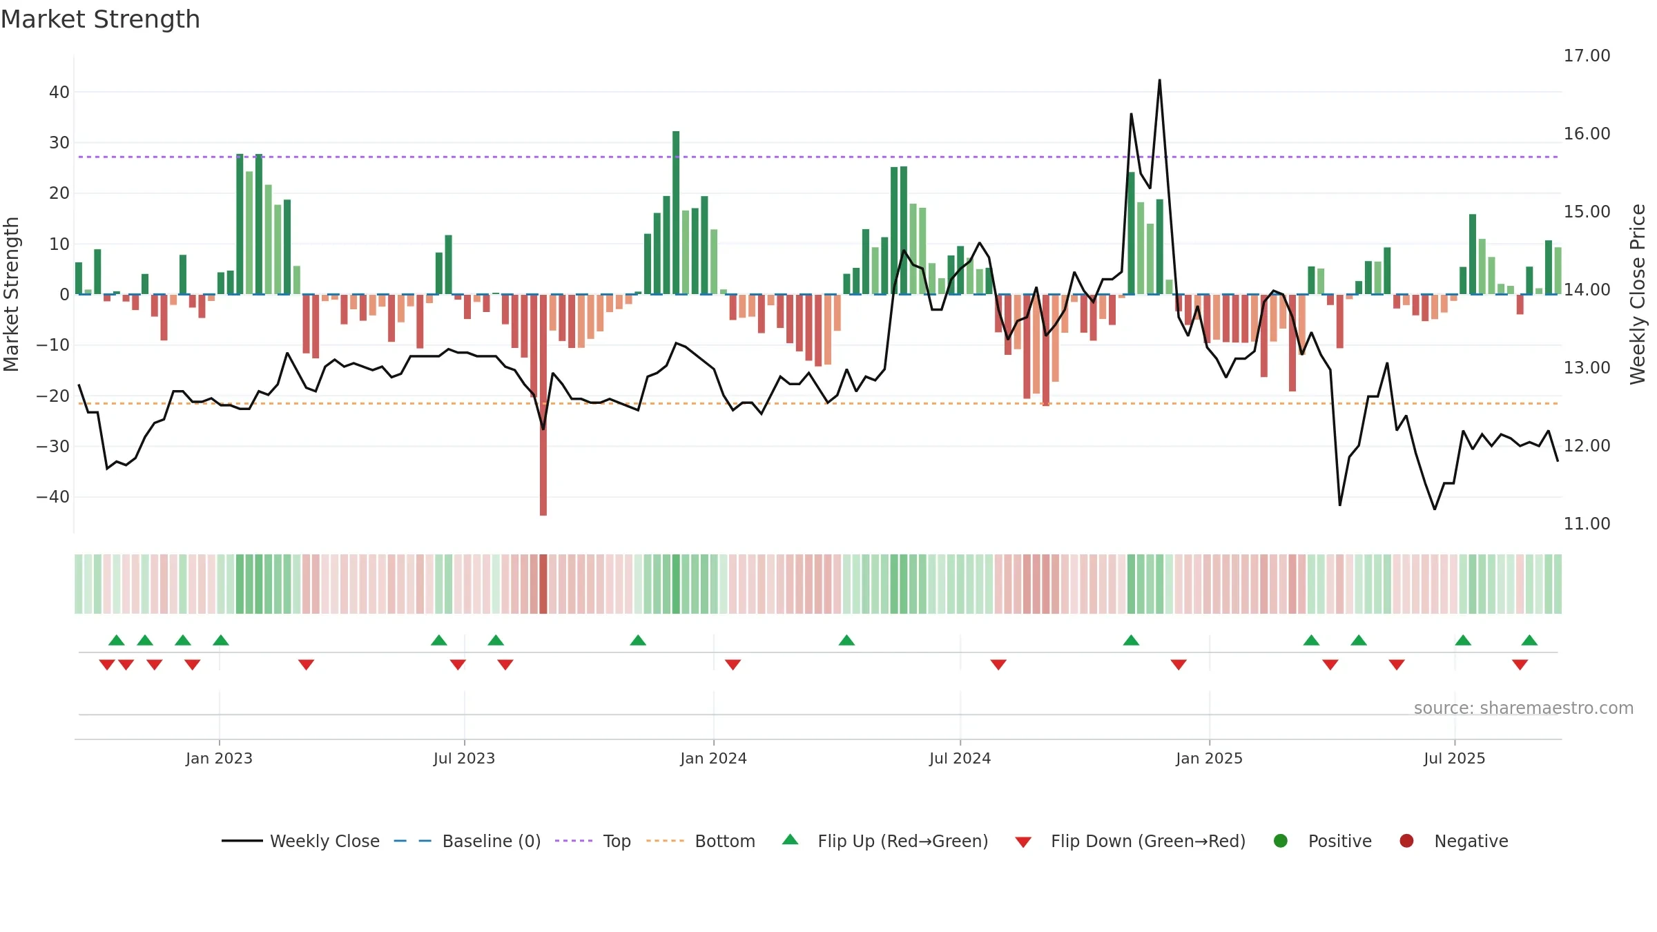The height and width of the screenshot is (932, 1657).
Task: Toggle Flip Down (Green→Red) legend entry
Action: click(1131, 841)
